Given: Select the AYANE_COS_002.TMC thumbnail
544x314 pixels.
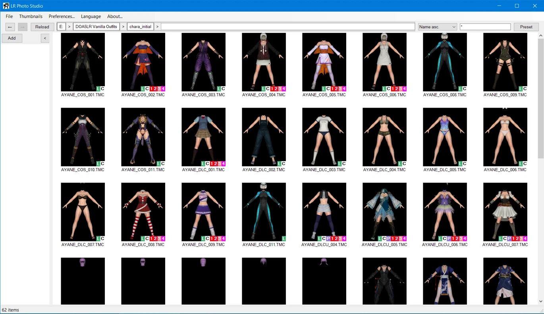Looking at the screenshot, I should 143,62.
